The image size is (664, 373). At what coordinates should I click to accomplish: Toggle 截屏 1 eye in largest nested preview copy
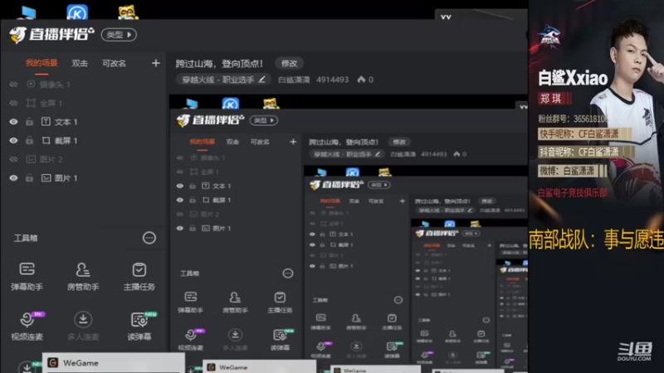pos(180,200)
